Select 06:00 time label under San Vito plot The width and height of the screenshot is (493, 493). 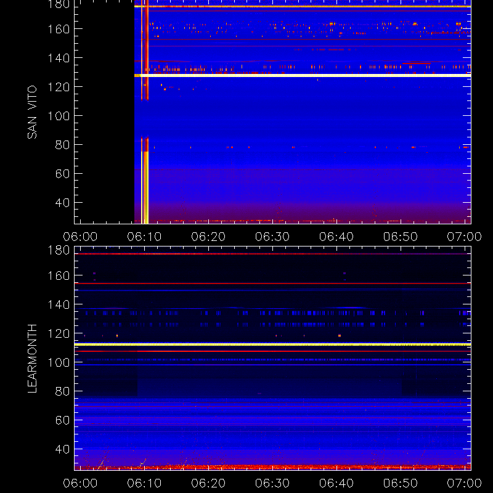[80, 237]
